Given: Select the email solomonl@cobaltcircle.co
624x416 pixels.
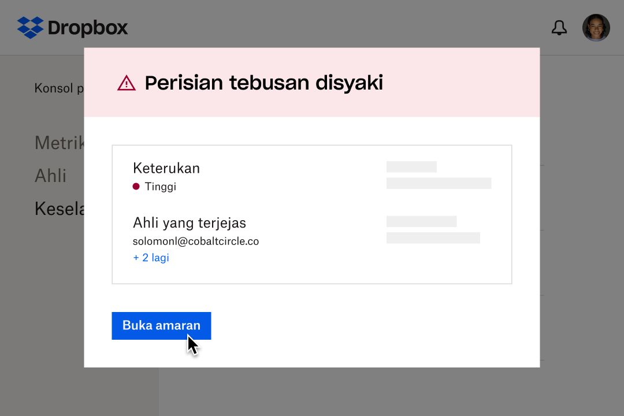Looking at the screenshot, I should point(196,241).
